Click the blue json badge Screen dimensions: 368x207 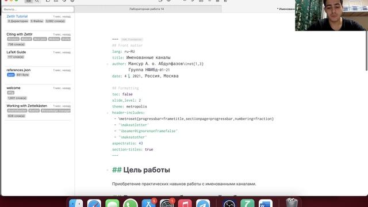pos(11,75)
